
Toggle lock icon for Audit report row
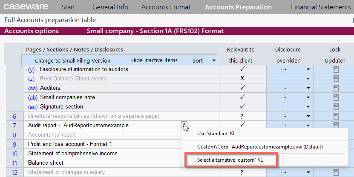tap(336, 125)
